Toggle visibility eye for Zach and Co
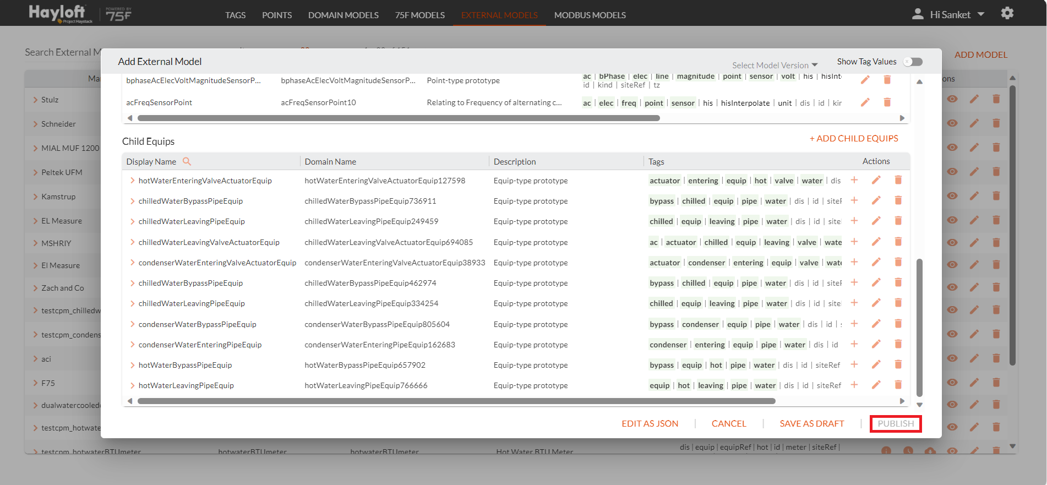 point(952,287)
